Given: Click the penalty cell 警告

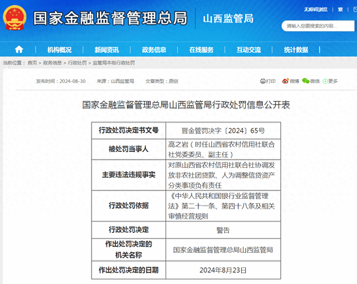Looking at the screenshot, I should click(223, 230).
